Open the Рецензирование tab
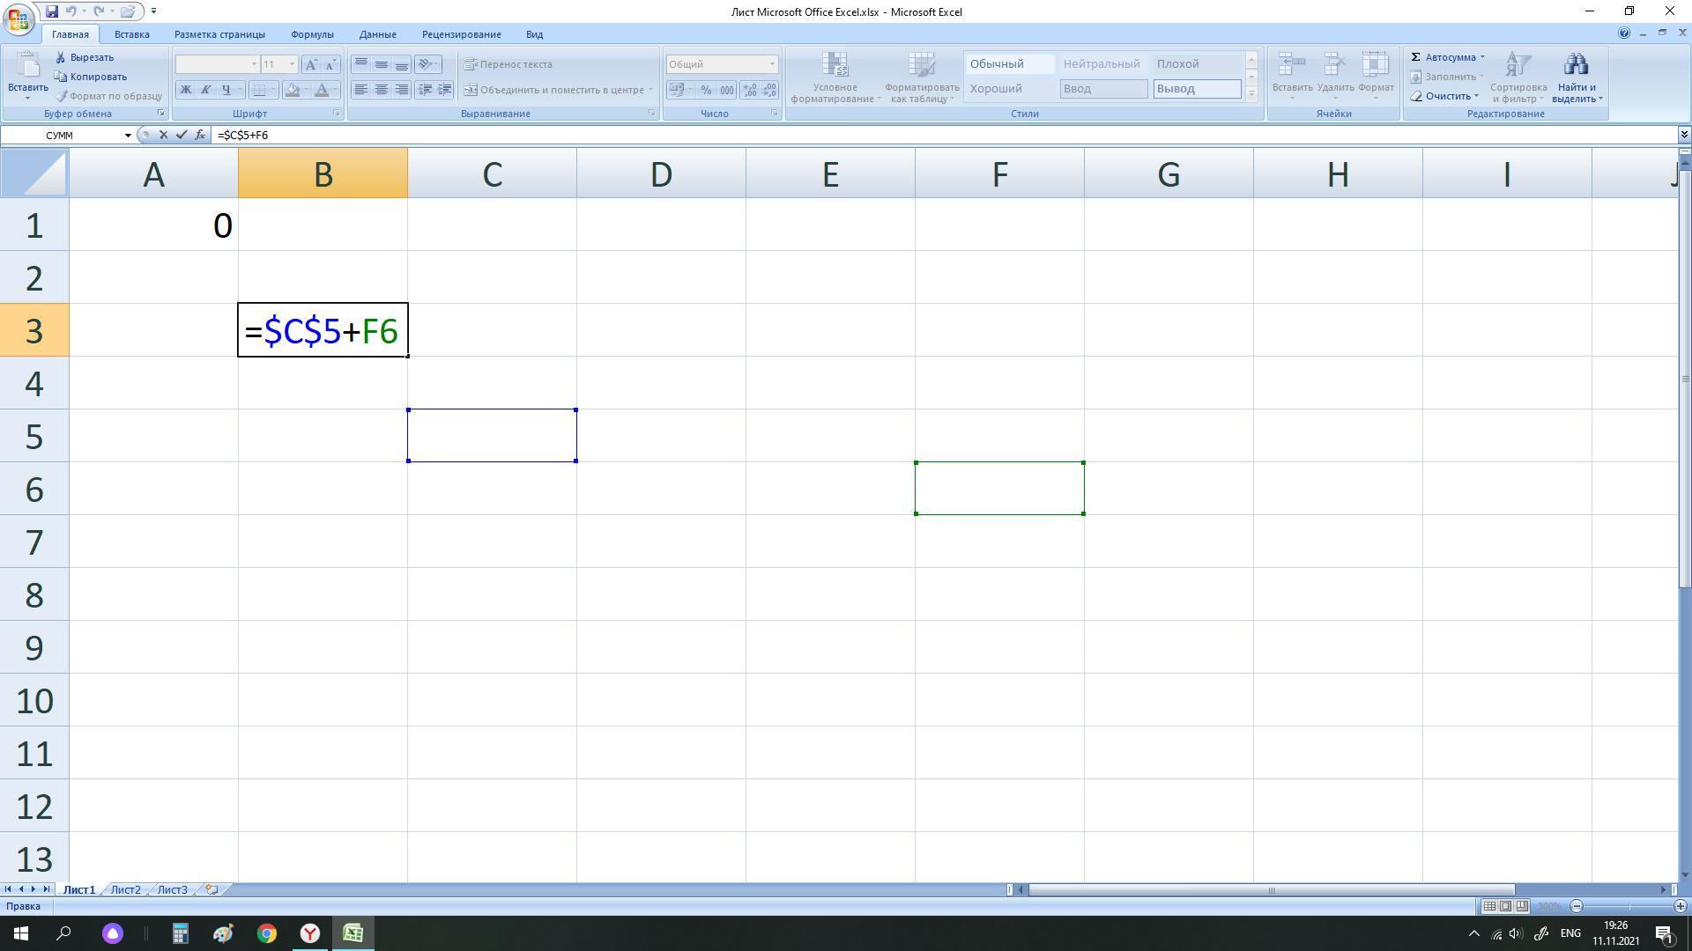The height and width of the screenshot is (951, 1692). click(x=461, y=34)
